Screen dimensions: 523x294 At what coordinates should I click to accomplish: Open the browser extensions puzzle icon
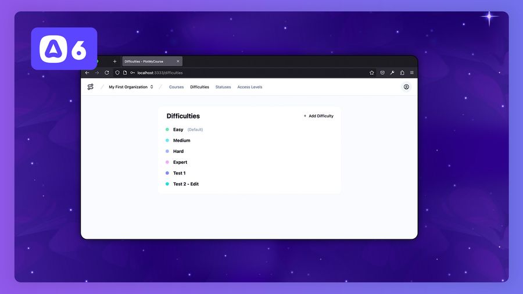402,73
